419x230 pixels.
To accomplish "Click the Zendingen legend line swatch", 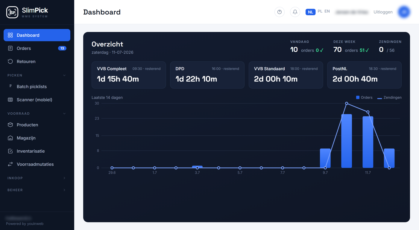I will (379, 98).
